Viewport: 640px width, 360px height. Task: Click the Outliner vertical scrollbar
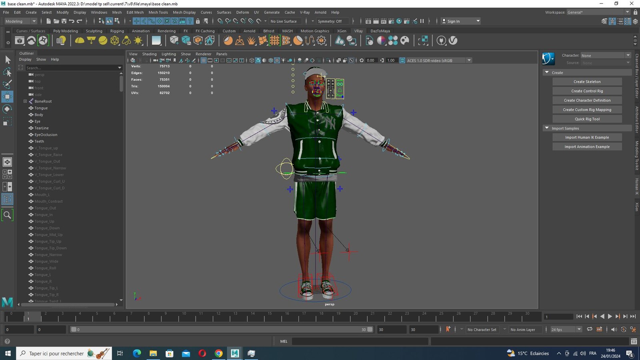121,83
